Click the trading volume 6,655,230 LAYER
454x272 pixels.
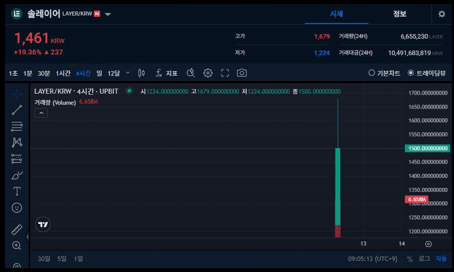click(x=421, y=37)
